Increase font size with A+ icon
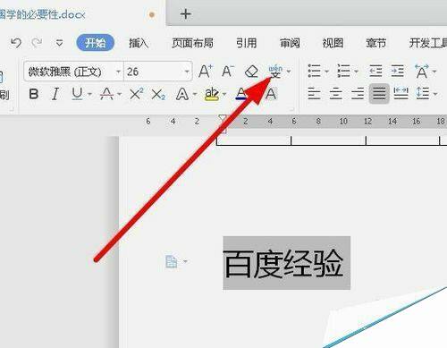 [x=206, y=72]
